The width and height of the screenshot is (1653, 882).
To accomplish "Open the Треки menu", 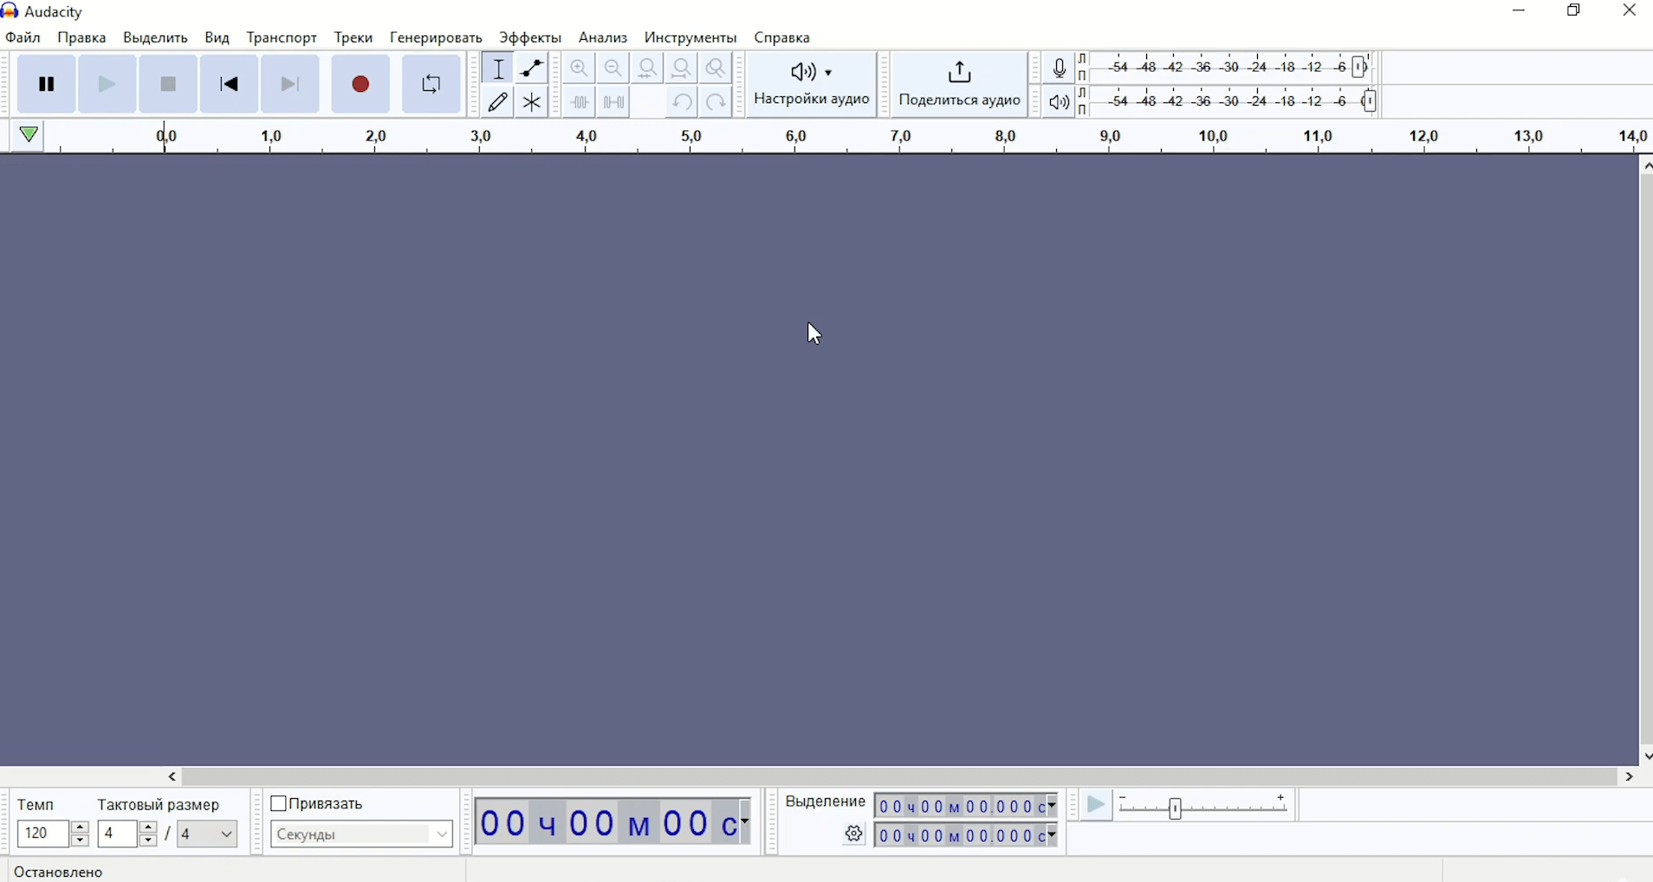I will (x=353, y=38).
